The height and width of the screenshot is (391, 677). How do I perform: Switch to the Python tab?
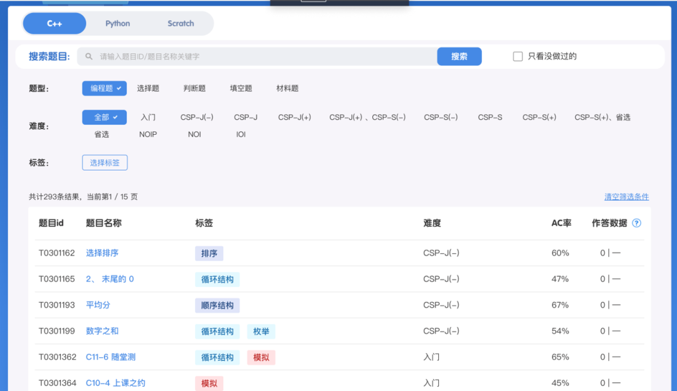(117, 23)
